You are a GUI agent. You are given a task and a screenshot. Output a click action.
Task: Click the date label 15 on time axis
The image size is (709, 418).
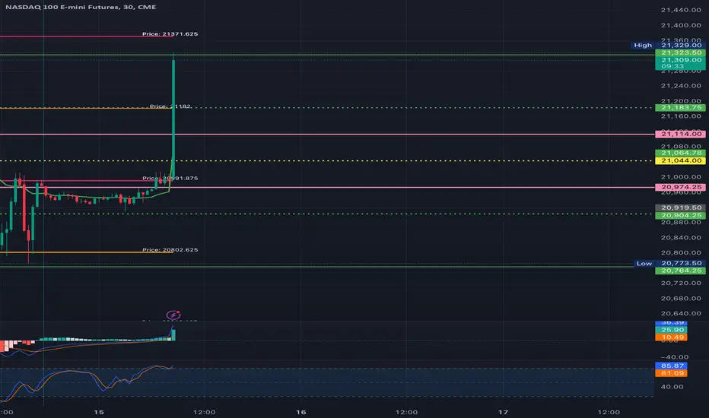pos(99,412)
